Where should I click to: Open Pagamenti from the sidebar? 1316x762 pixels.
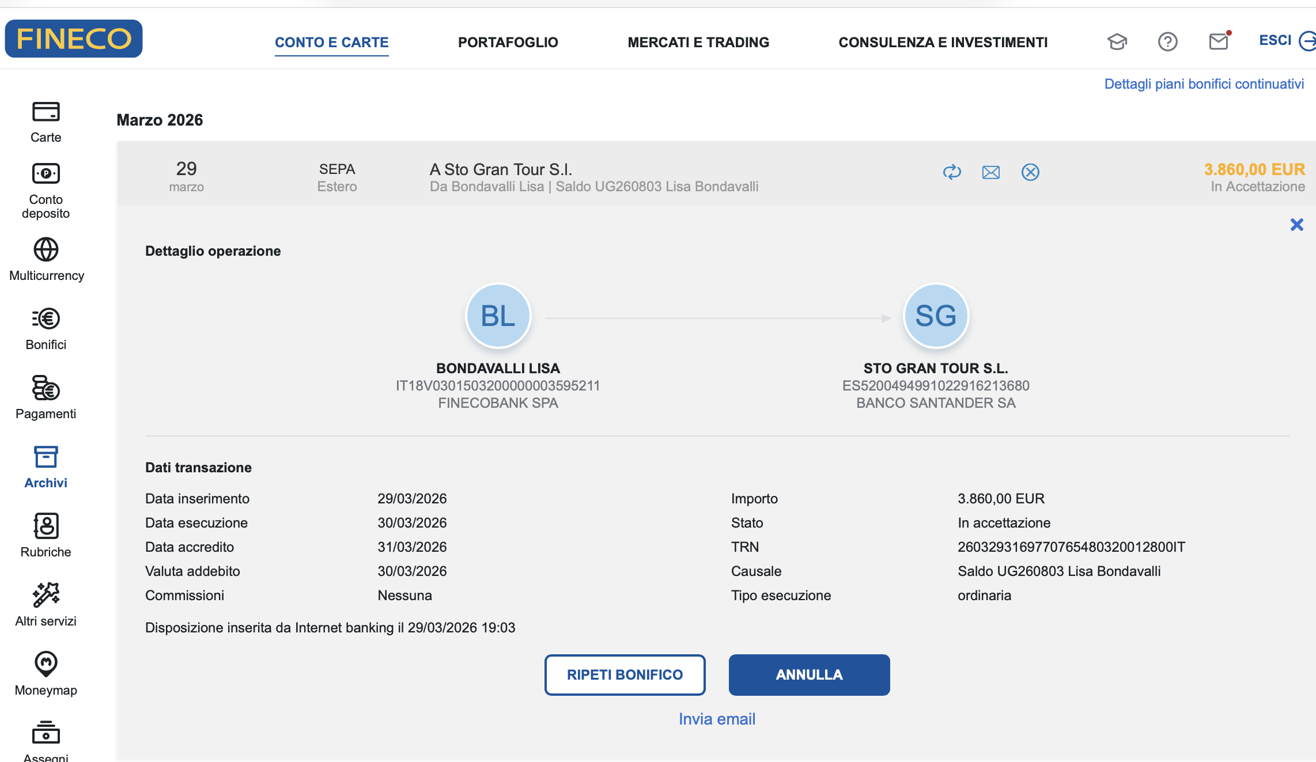(46, 398)
